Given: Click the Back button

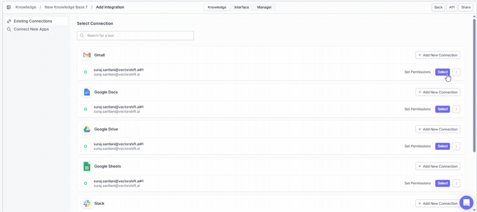Looking at the screenshot, I should coord(438,7).
